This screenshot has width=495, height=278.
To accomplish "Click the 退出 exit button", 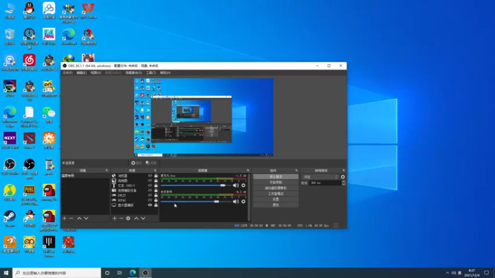I will 275,205.
